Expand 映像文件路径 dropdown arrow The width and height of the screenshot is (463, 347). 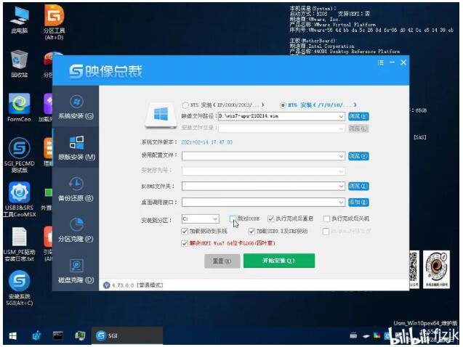pos(340,116)
